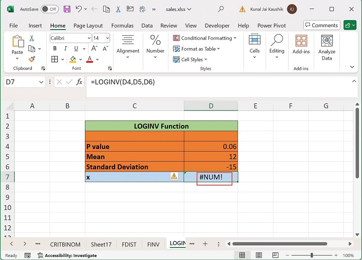Open the font size dropdown
The width and height of the screenshot is (362, 260).
click(x=108, y=38)
